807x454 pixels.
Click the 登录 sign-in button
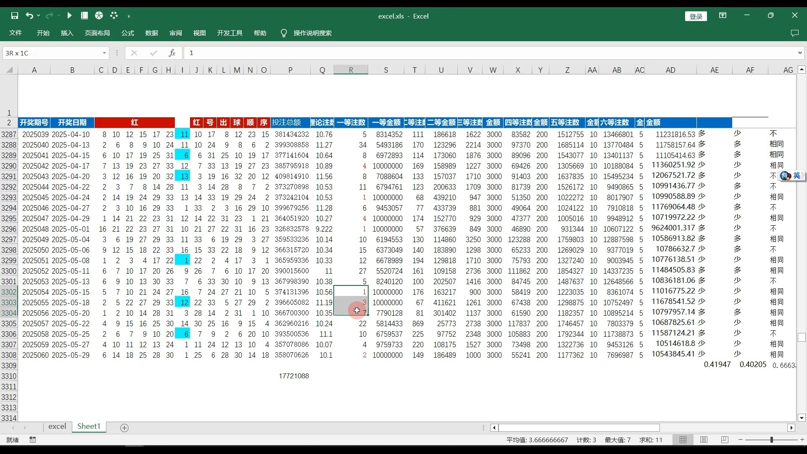coord(696,16)
